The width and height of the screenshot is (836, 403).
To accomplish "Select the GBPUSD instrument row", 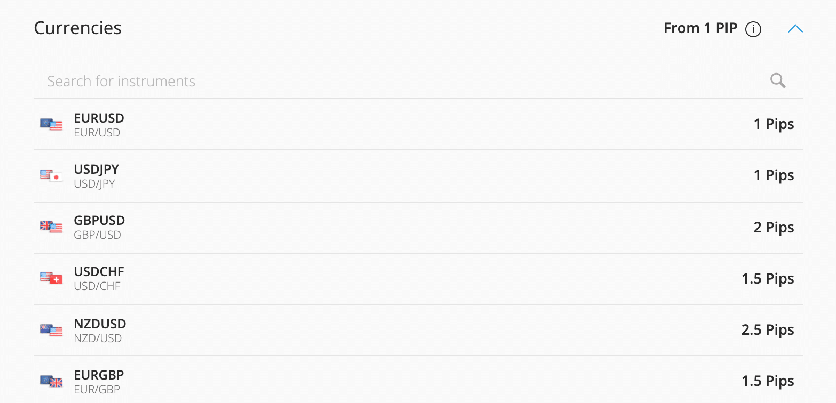I will [x=374, y=227].
